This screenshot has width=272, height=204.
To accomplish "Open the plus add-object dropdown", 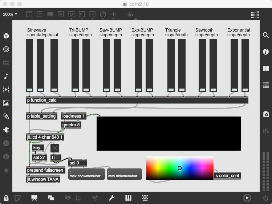I will coord(113,15).
